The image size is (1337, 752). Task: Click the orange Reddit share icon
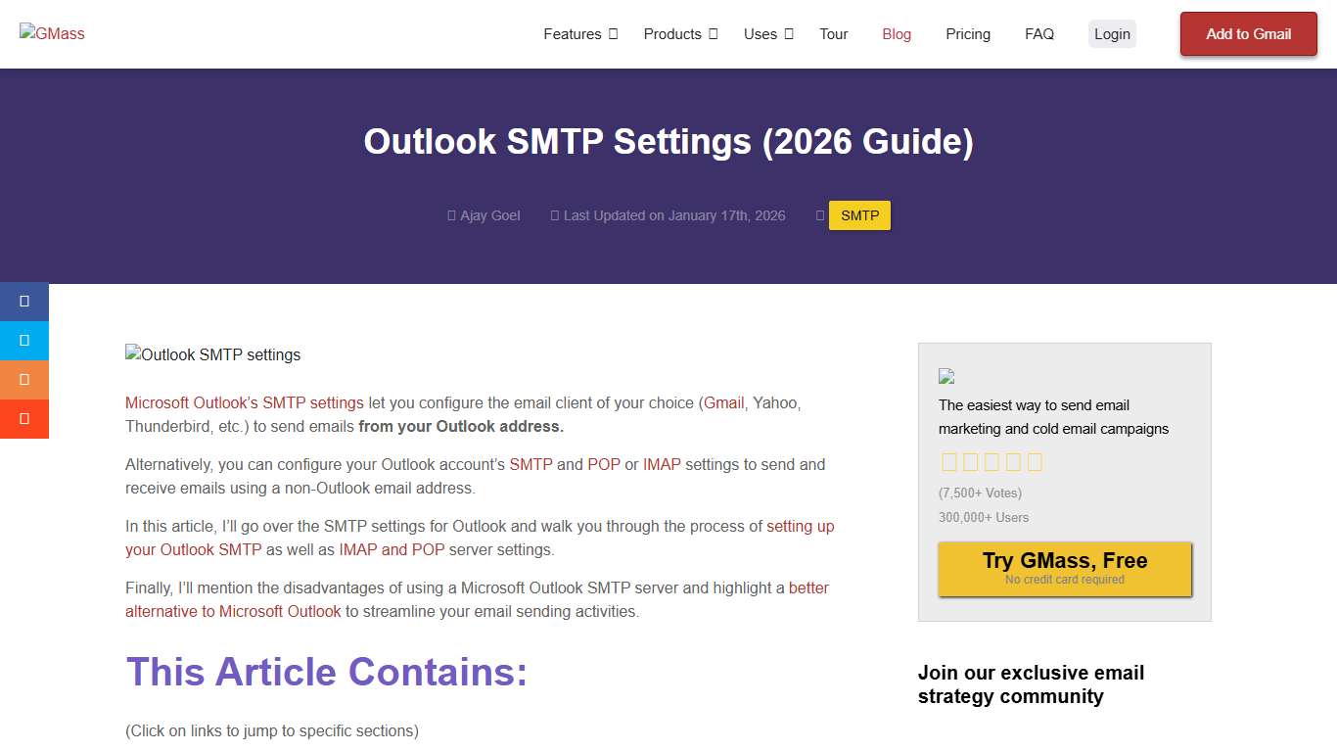[x=23, y=380]
